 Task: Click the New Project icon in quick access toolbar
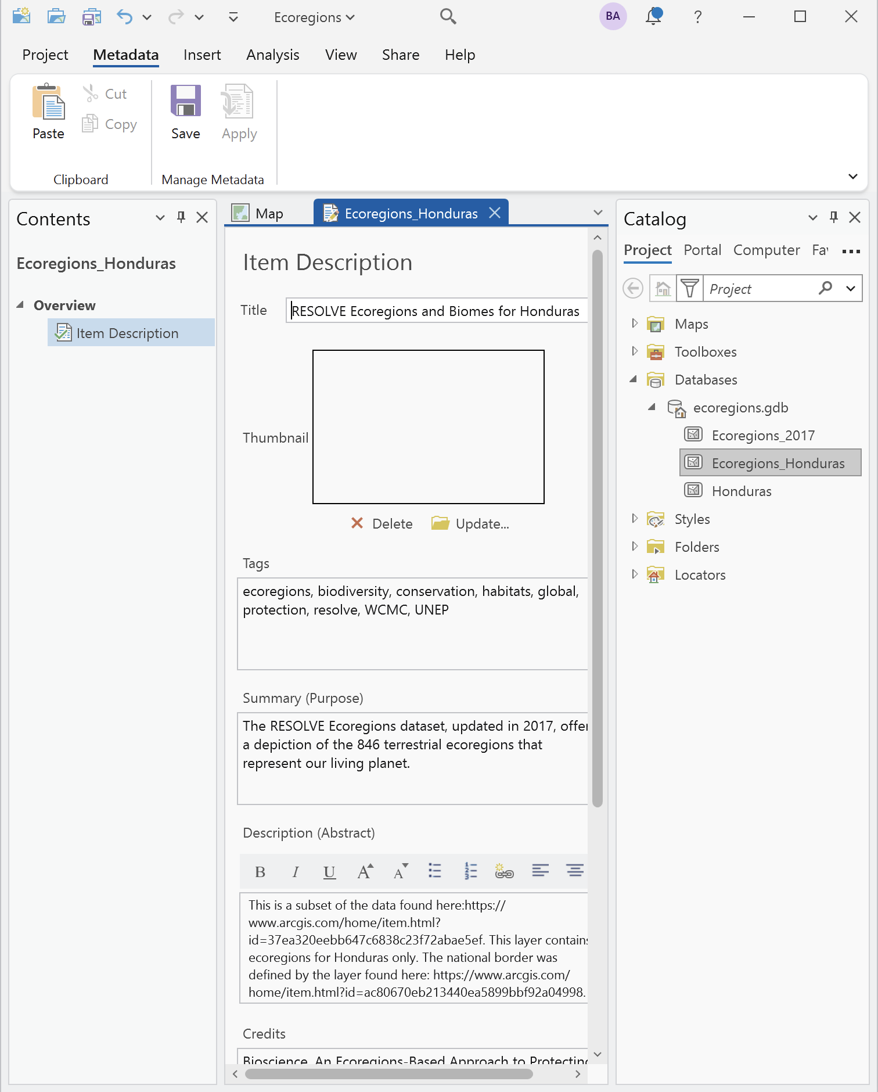[x=21, y=16]
